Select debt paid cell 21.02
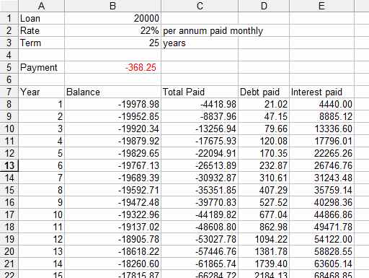The width and height of the screenshot is (369, 278). 264,104
